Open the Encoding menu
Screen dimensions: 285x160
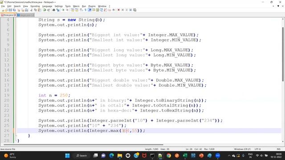point(35,6)
